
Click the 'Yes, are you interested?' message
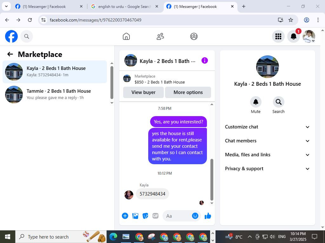click(178, 122)
